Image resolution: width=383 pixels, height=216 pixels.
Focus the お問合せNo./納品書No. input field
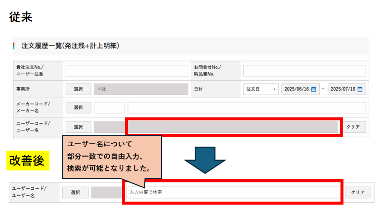pos(304,71)
